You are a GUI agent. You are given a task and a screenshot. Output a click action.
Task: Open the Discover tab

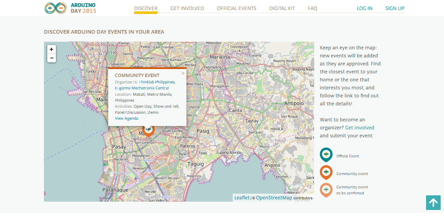pos(146,8)
